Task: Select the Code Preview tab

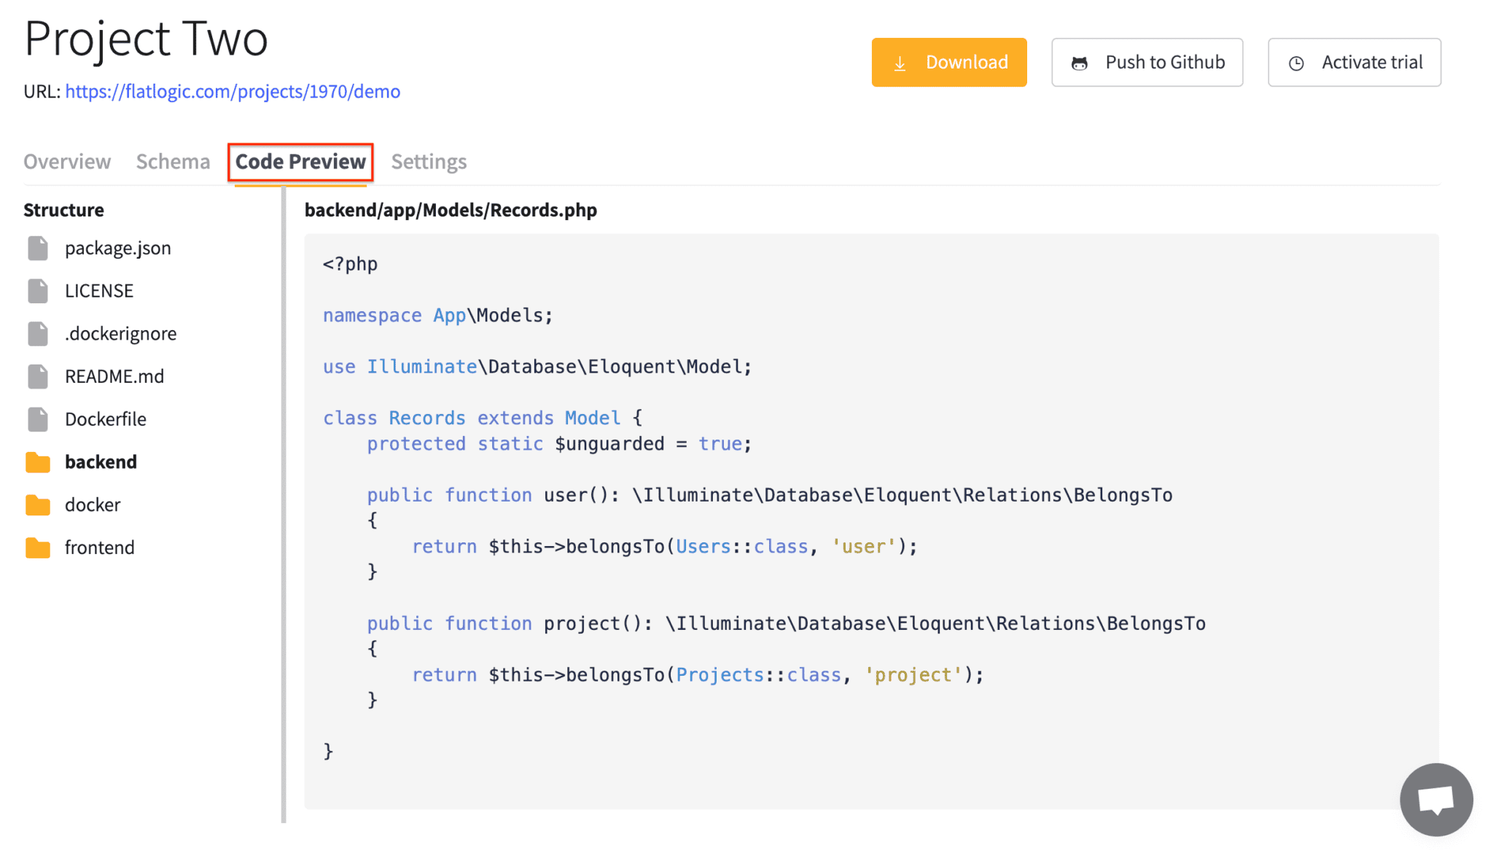Action: coord(300,162)
